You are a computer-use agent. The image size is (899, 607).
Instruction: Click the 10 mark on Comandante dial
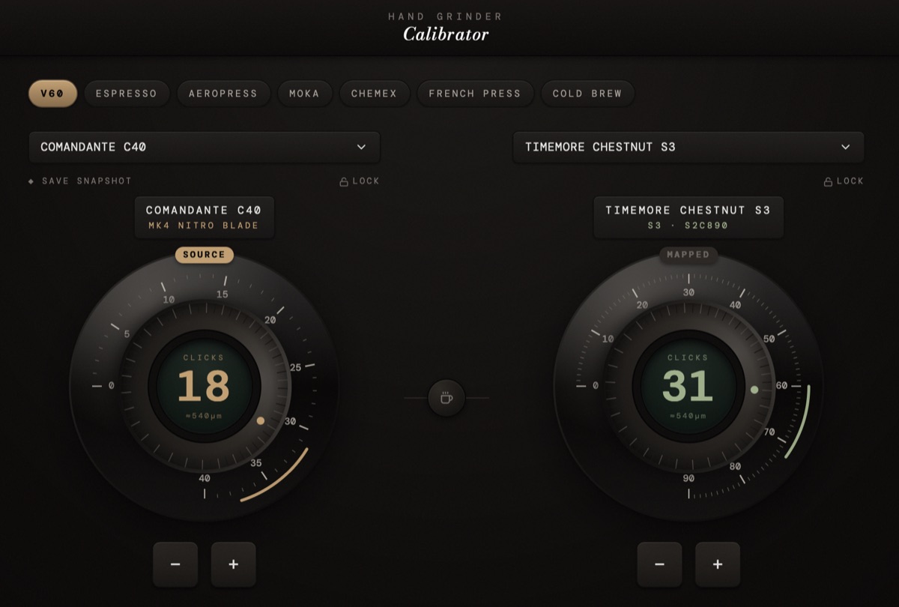pos(169,300)
